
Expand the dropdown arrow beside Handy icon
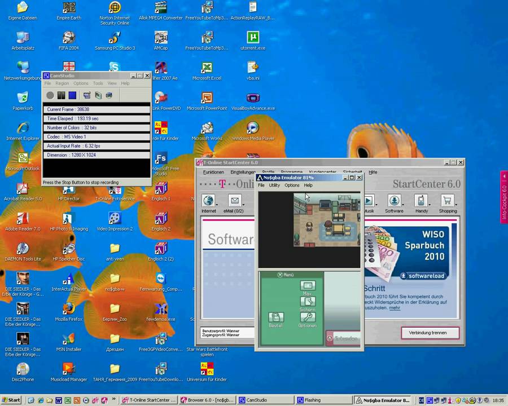tap(430, 205)
